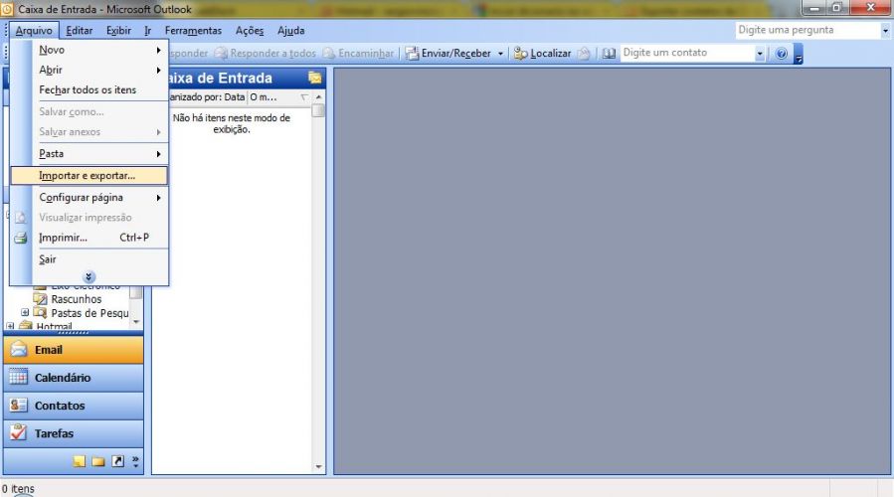Switch to the Email pane
The height and width of the screenshot is (497, 894).
click(x=74, y=350)
